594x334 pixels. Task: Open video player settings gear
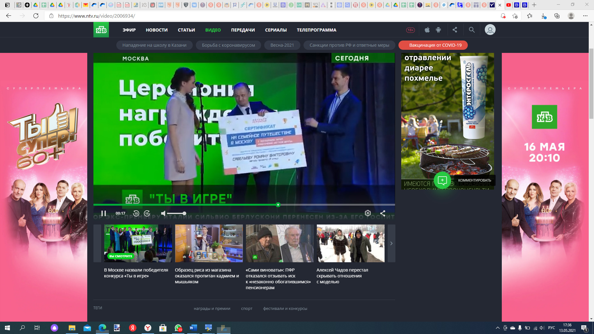[368, 213]
